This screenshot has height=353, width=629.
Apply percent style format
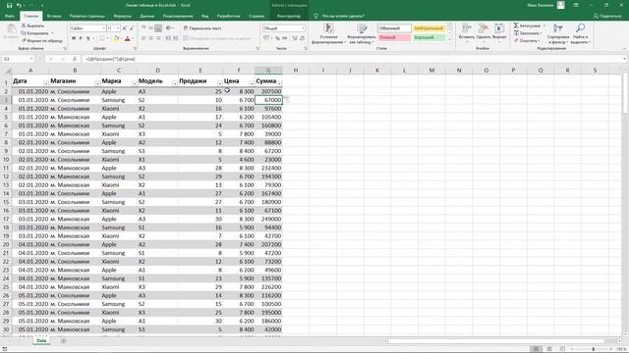[277, 38]
